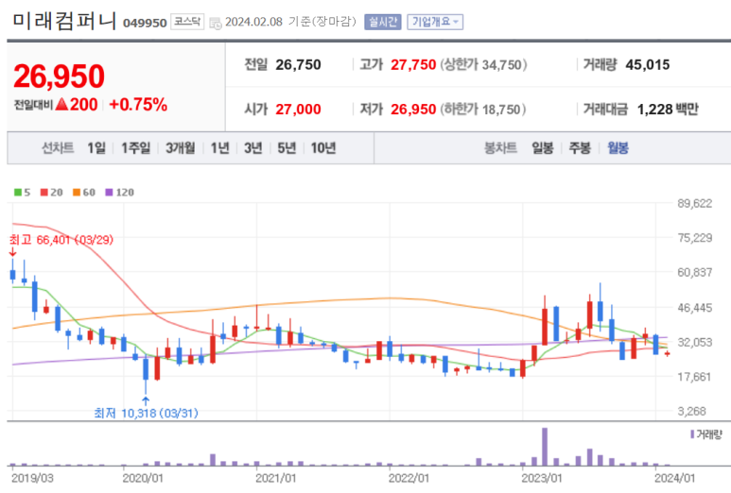Click the 코스닥 market badge

187,22
